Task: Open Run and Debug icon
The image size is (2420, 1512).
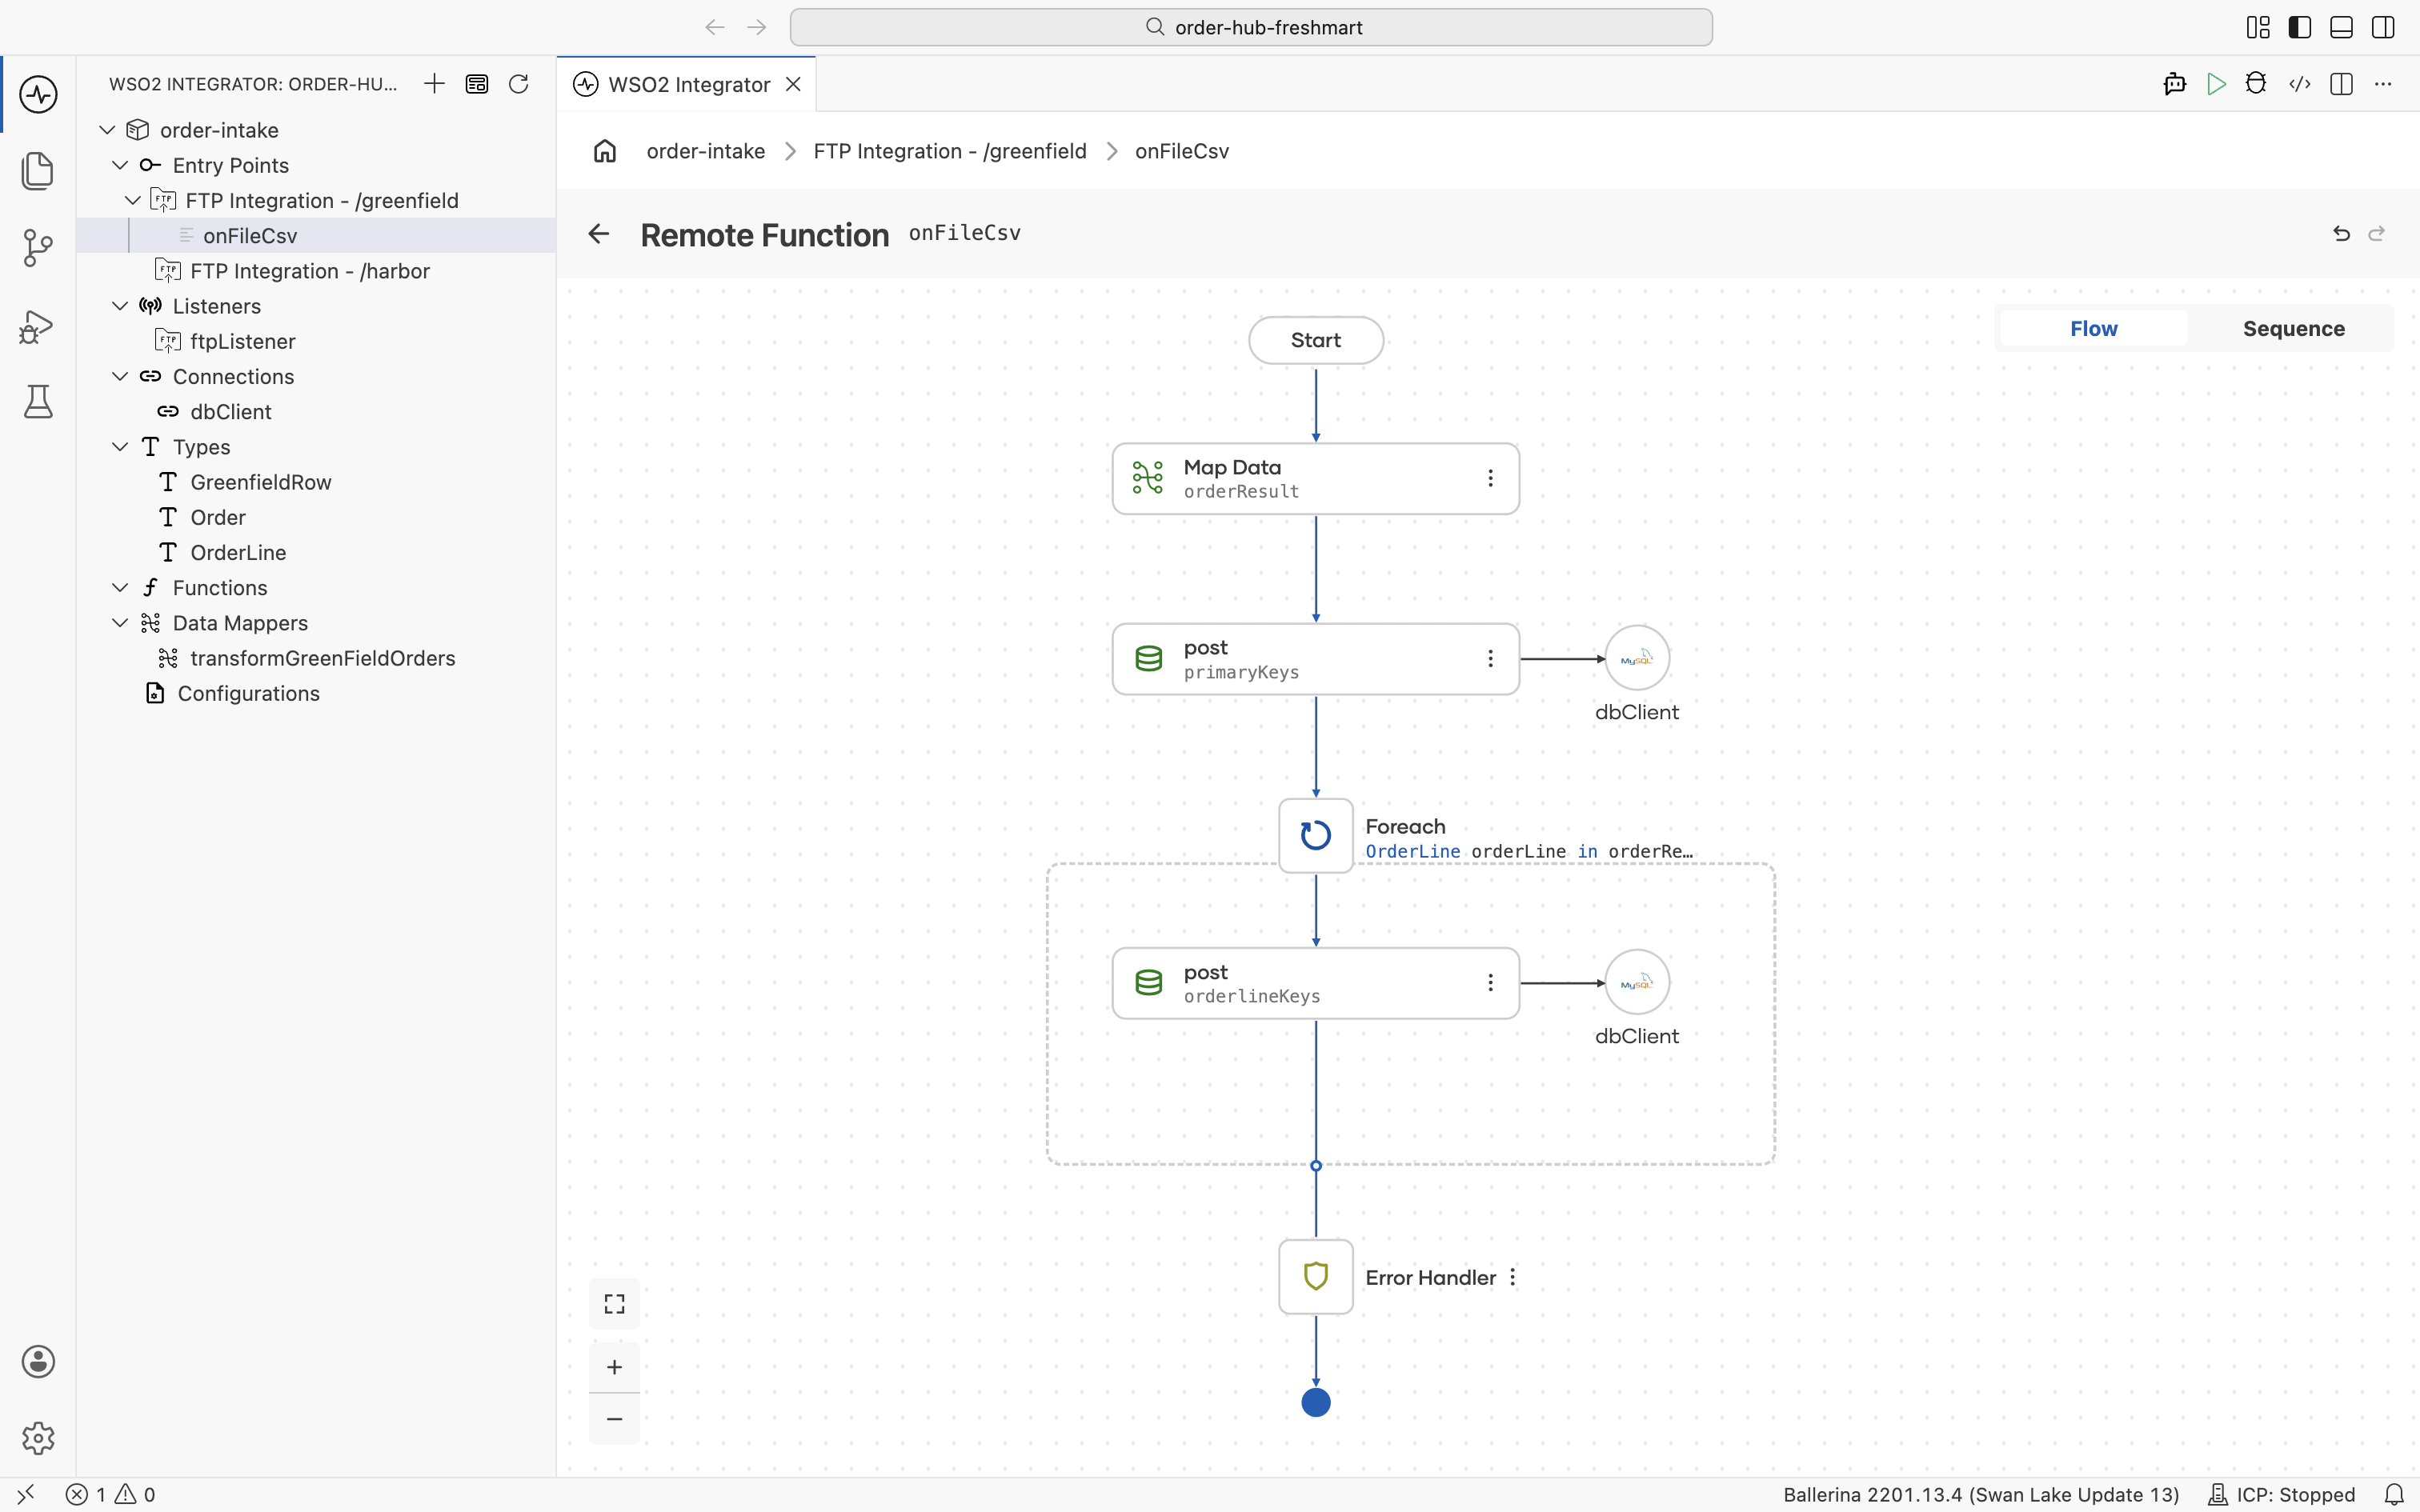Action: pyautogui.click(x=38, y=326)
